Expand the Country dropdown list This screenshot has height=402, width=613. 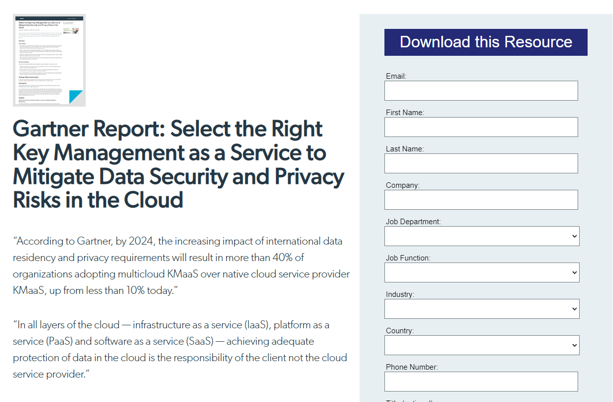(x=482, y=345)
